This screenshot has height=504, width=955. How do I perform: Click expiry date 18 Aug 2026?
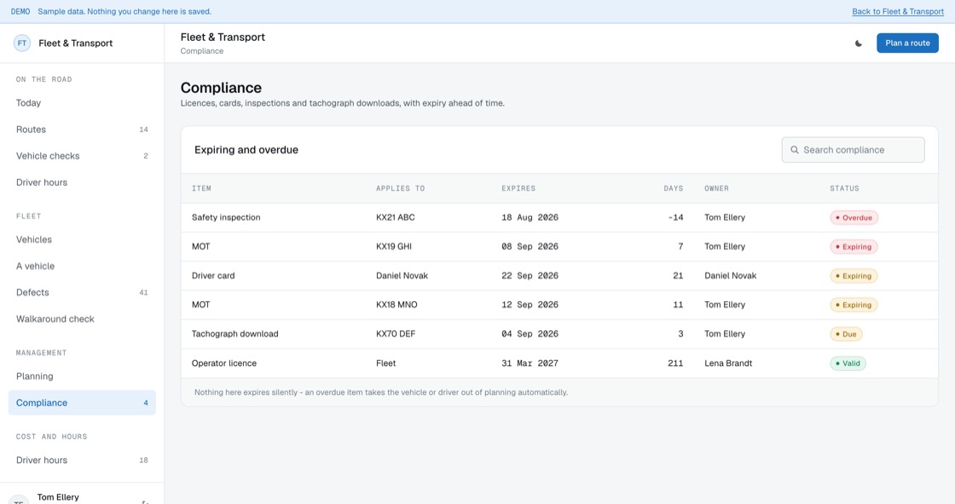tap(530, 217)
